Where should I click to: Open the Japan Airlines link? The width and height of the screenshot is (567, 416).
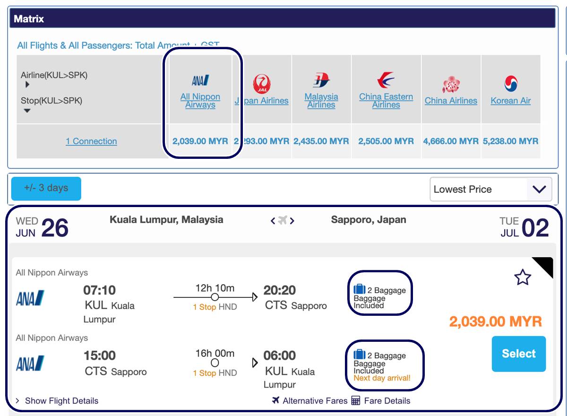[262, 101]
